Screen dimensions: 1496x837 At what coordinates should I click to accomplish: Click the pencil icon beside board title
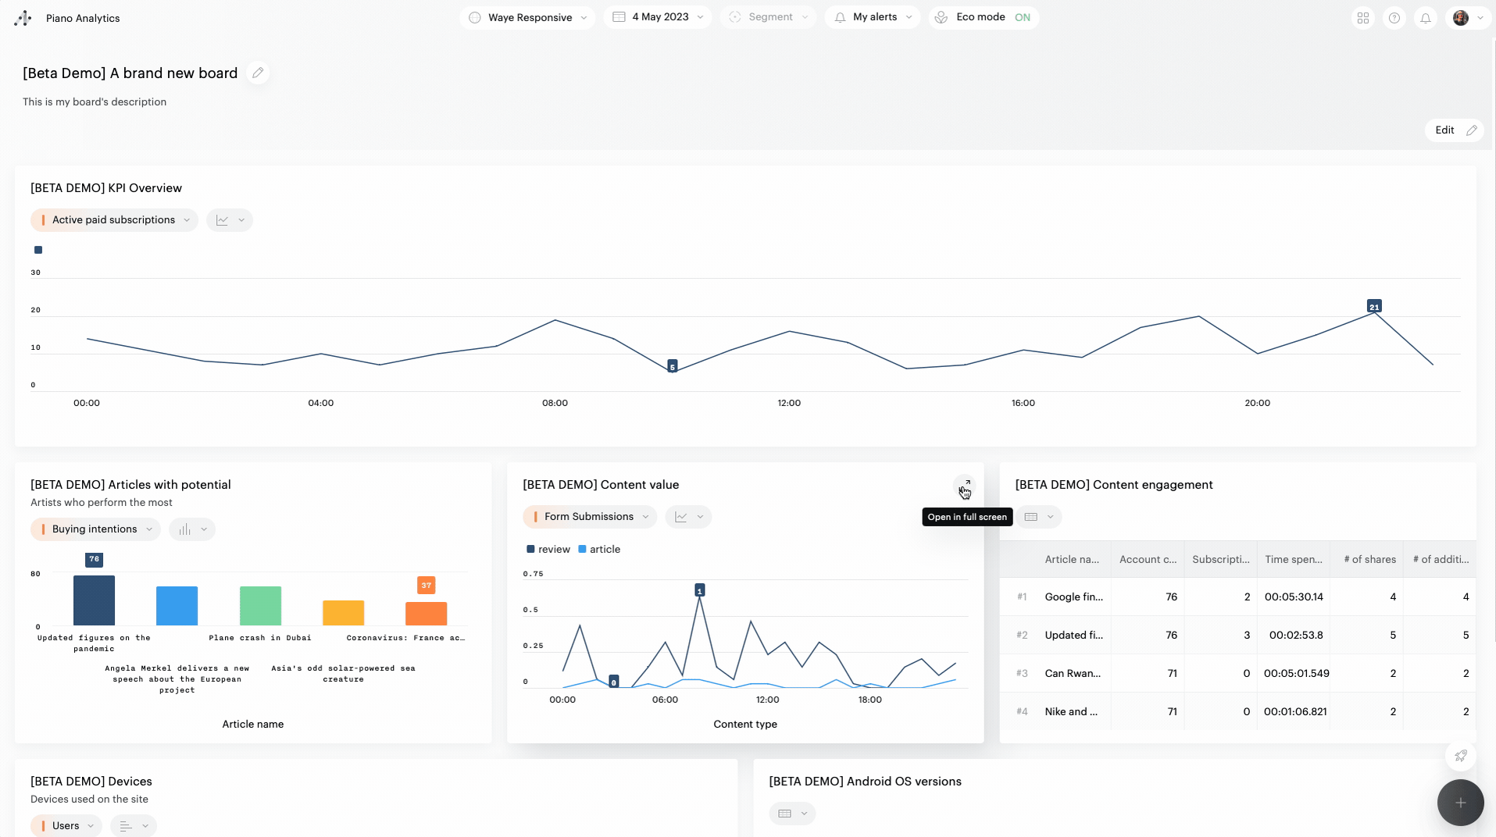(x=258, y=73)
